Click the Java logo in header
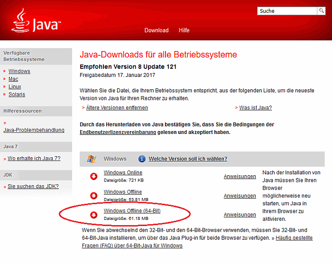 pyautogui.click(x=36, y=21)
